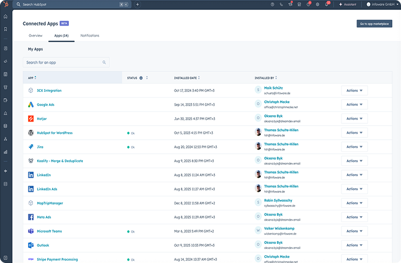Click the collapse sidebar icon at bottom-left
The height and width of the screenshot is (263, 401).
6,258
